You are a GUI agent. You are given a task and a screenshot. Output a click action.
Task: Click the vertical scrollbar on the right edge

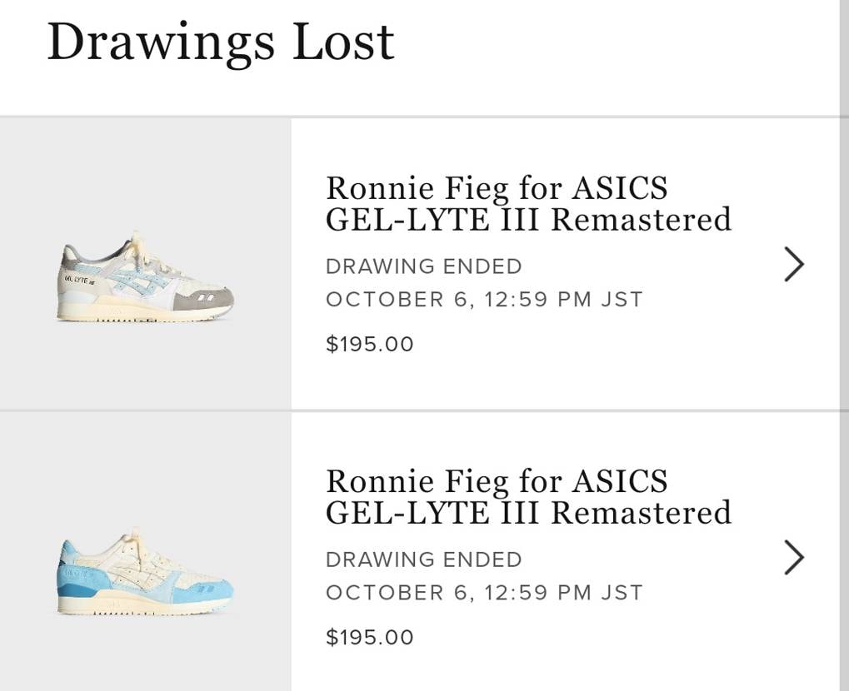coord(843,333)
